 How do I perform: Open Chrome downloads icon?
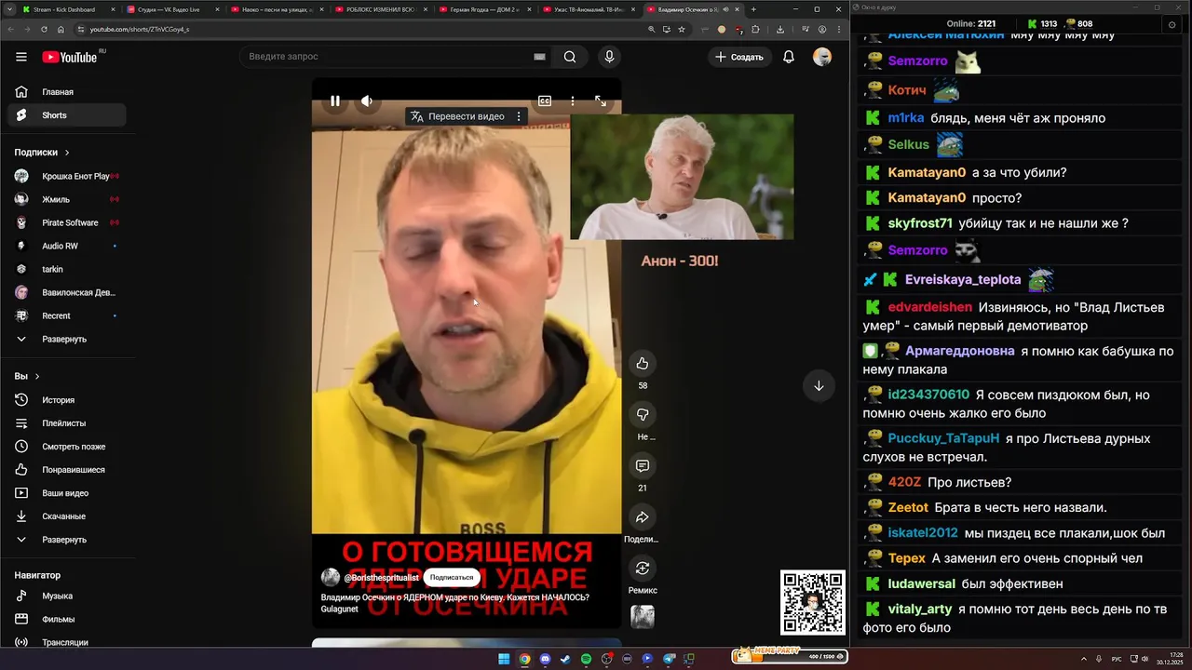pyautogui.click(x=780, y=29)
